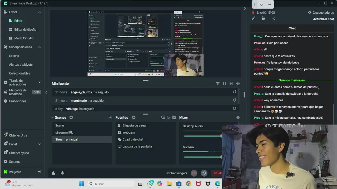Share the stream via share icon
This screenshot has width=337, height=189.
click(274, 19)
